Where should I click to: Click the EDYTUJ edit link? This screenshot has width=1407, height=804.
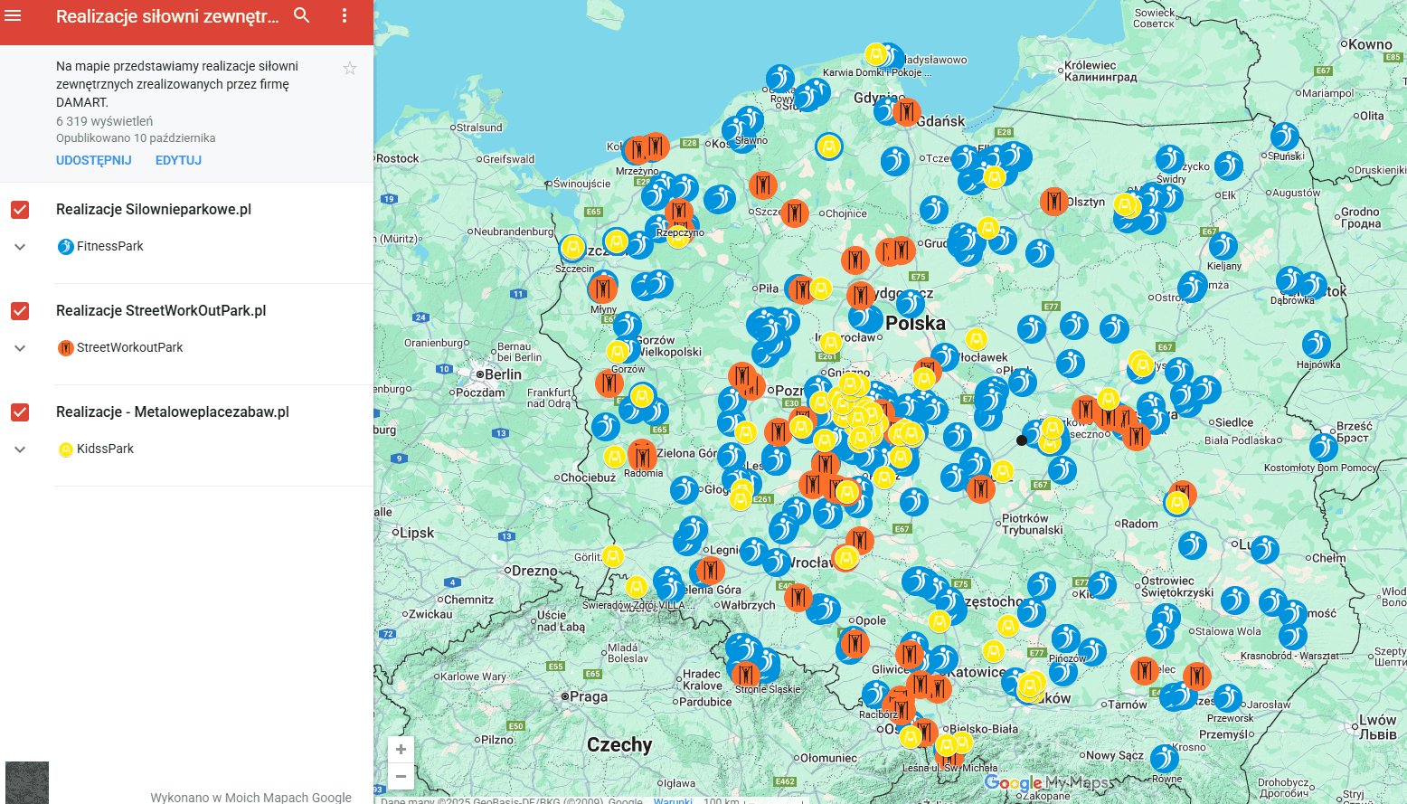coord(178,160)
